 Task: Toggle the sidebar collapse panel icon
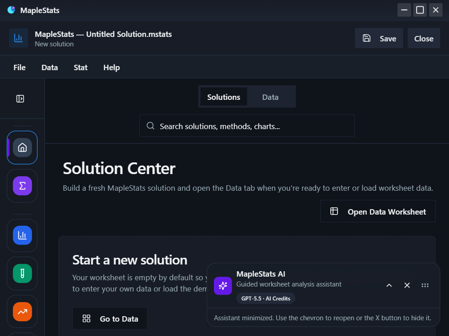coord(20,99)
